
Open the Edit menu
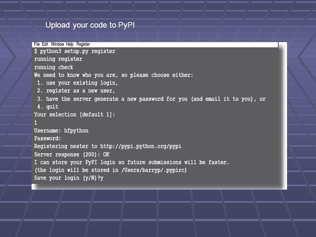pyautogui.click(x=45, y=44)
